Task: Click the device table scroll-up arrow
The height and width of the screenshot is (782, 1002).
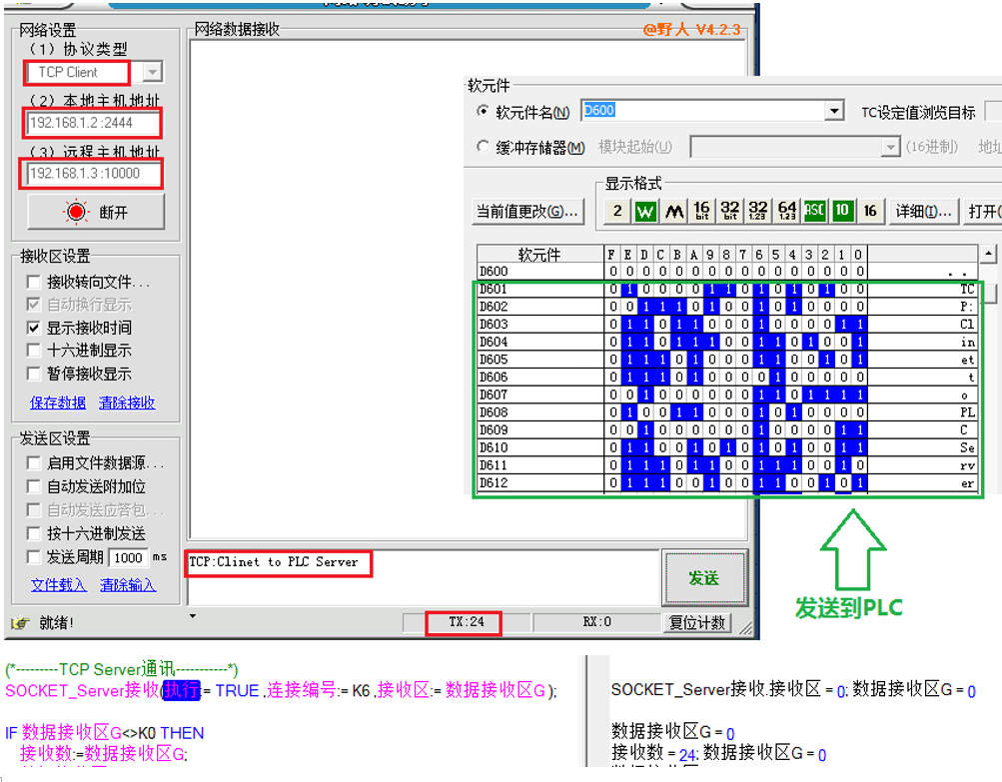Action: click(989, 256)
